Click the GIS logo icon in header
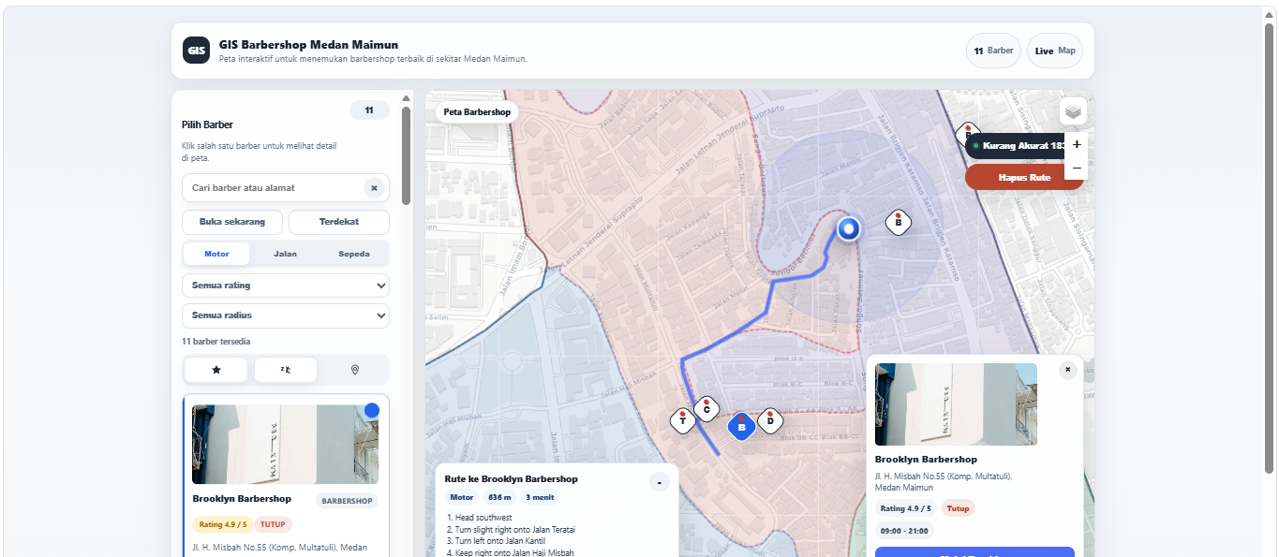This screenshot has height=557, width=1279. tap(196, 51)
